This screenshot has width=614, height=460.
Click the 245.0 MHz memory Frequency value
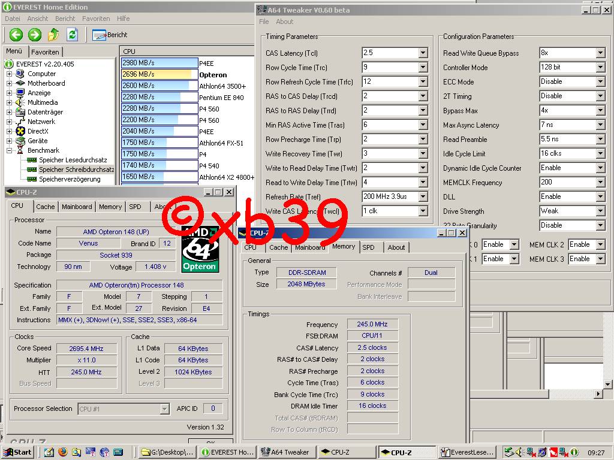tap(372, 324)
